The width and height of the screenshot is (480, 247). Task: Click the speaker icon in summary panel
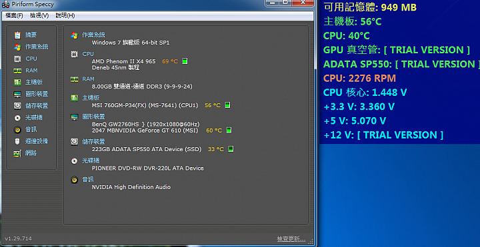click(74, 180)
